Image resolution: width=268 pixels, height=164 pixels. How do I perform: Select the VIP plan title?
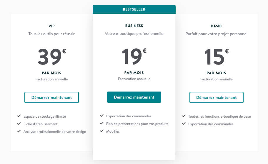(51, 26)
